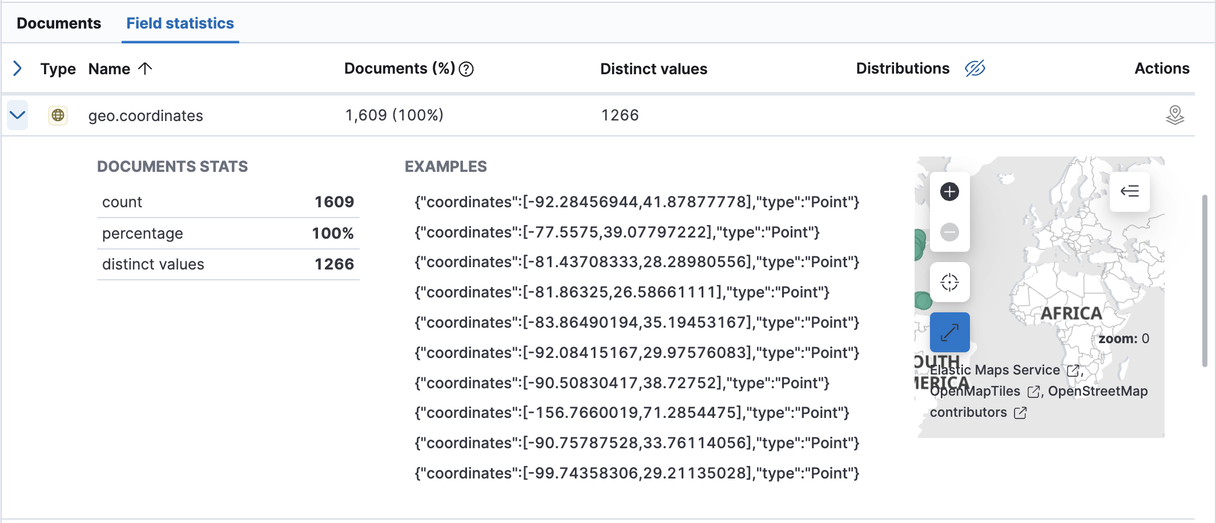Click external link icon beside OpenMapTiles
Viewport: 1216px width, 523px height.
[x=1034, y=392]
